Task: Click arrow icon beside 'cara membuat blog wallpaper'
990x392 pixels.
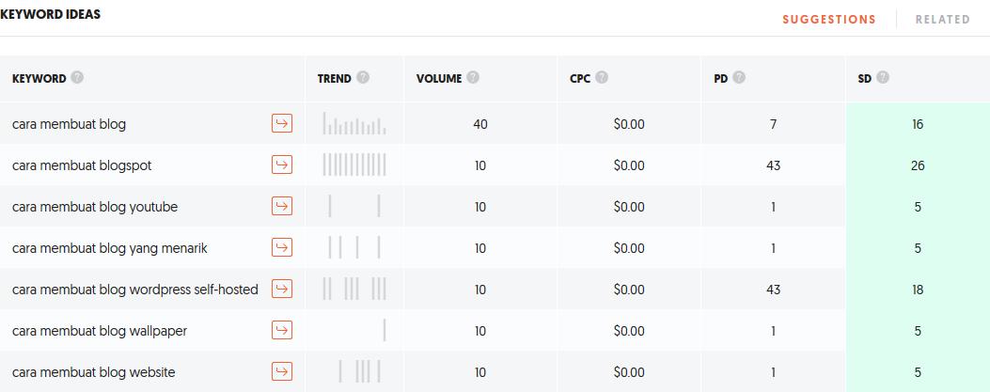Action: point(282,330)
